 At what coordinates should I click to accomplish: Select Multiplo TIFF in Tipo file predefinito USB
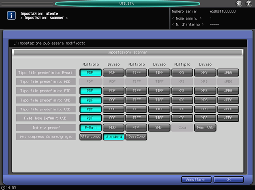(x=136, y=109)
